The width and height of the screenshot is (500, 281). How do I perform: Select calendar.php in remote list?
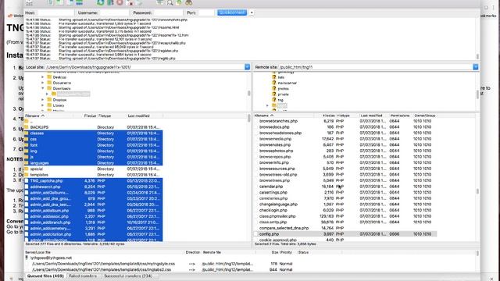pyautogui.click(x=345, y=187)
